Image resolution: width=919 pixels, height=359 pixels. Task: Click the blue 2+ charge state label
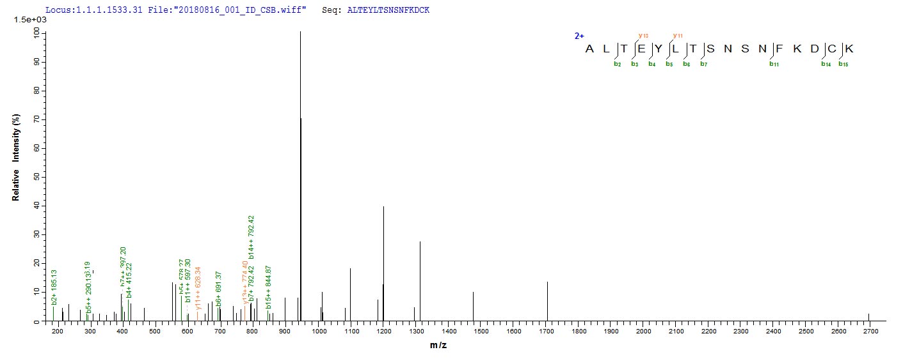click(579, 36)
